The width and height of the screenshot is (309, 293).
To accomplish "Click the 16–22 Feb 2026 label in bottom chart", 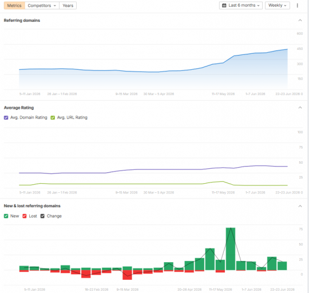I will pos(97,290).
